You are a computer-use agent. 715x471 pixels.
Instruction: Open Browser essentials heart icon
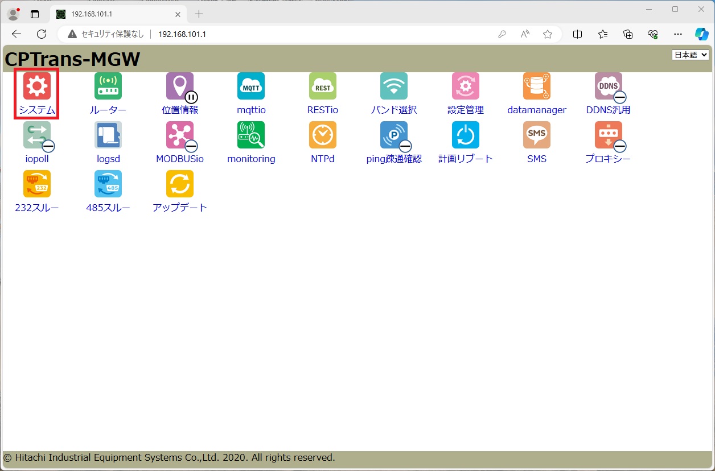[654, 34]
